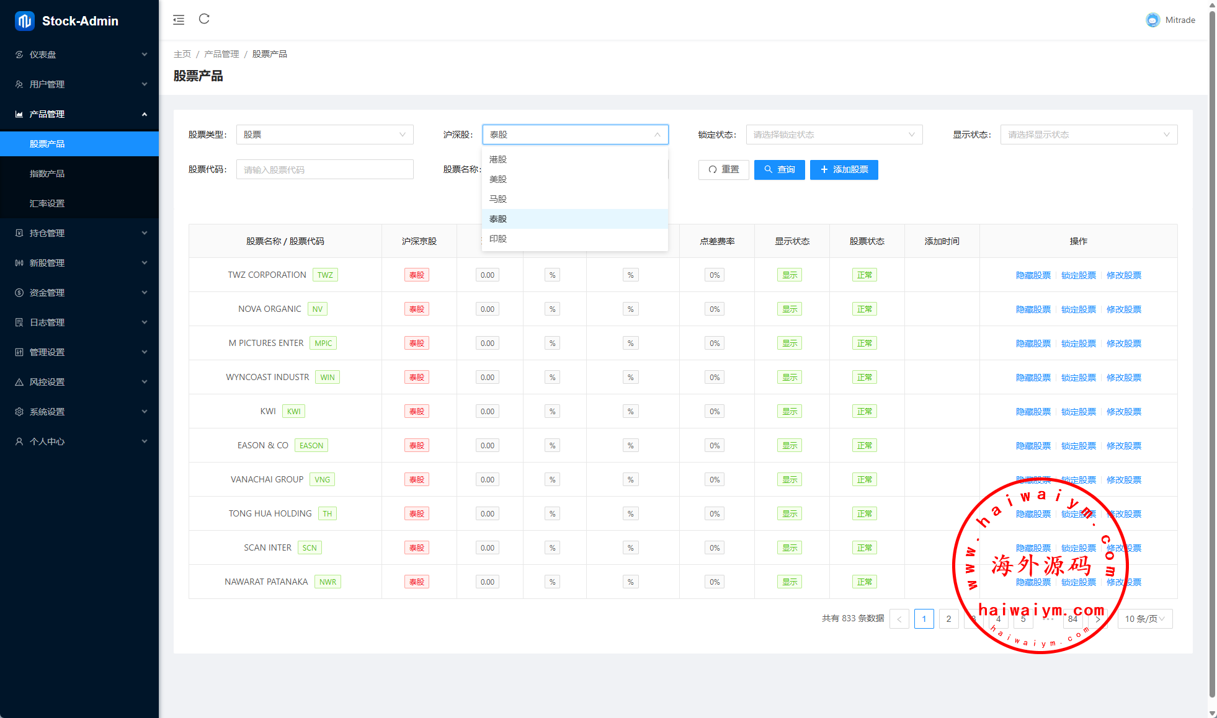Image resolution: width=1217 pixels, height=718 pixels.
Task: Open the 显示状态 dropdown
Action: pyautogui.click(x=1088, y=135)
